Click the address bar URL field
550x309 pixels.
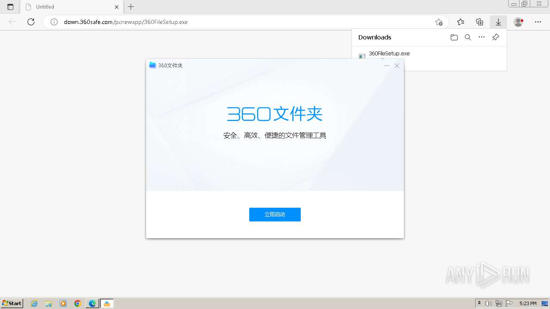[x=246, y=22]
